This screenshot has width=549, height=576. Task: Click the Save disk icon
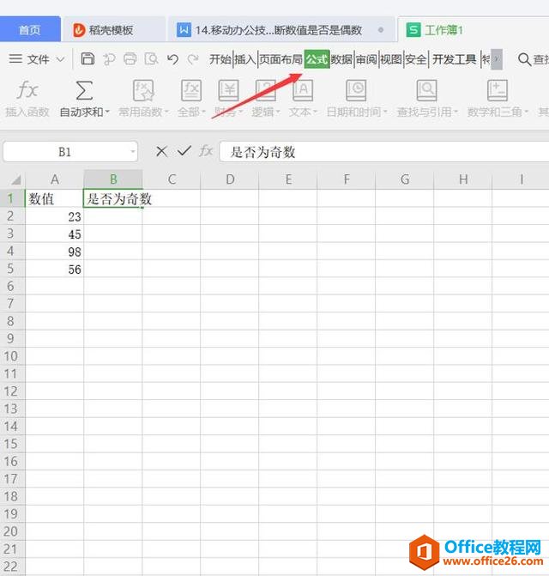(x=87, y=58)
